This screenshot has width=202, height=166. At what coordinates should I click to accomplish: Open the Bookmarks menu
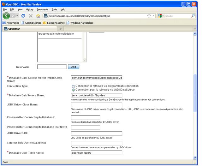coord(42,9)
